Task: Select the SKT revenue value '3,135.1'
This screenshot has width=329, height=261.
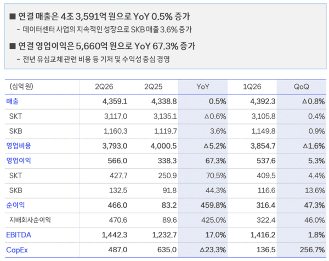Action: (165, 116)
